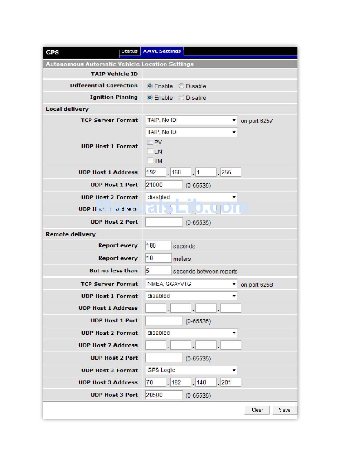Select Enable for Ignition Pinning

[150, 97]
